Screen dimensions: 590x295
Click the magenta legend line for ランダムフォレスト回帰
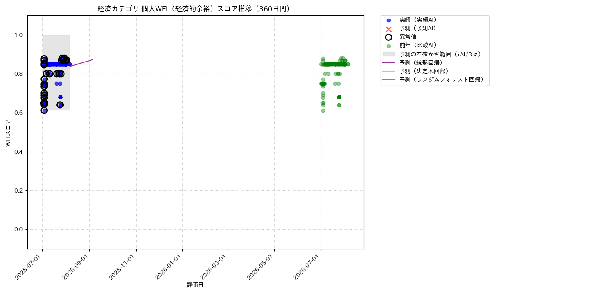pyautogui.click(x=389, y=80)
